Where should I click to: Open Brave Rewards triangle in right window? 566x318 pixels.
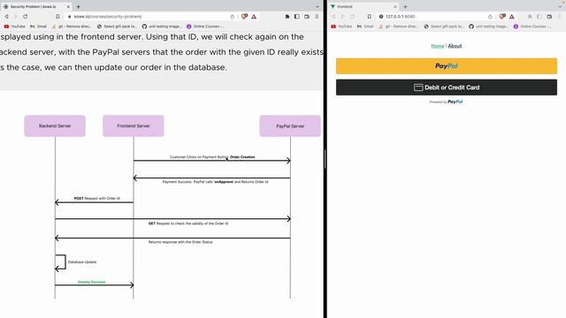[x=512, y=17]
